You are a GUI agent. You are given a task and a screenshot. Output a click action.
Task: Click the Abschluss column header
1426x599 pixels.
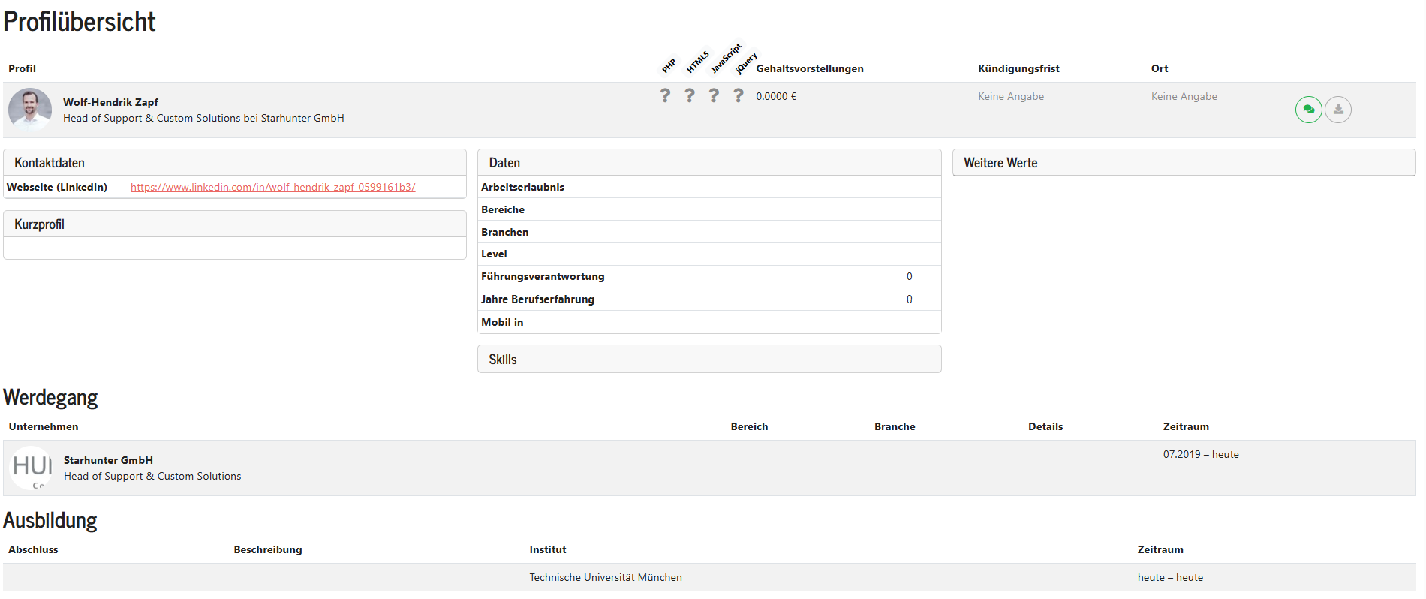[33, 549]
